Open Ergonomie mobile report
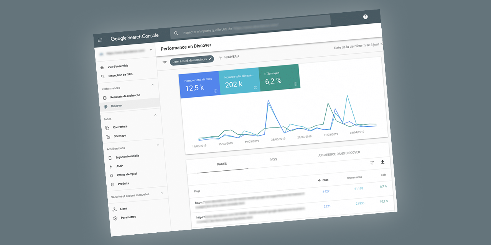This screenshot has width=491, height=245. [127, 157]
